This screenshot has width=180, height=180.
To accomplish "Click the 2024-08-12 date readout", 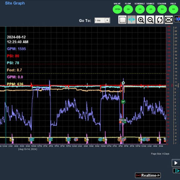I will 16,37.
